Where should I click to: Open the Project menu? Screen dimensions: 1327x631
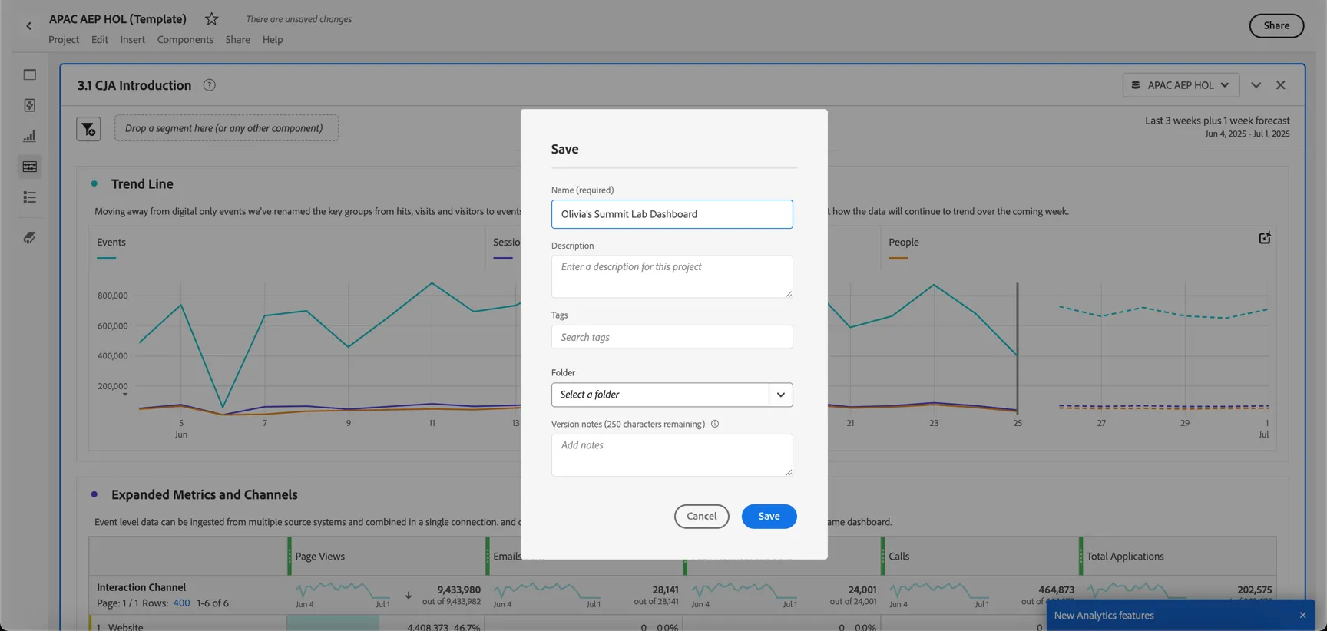64,40
